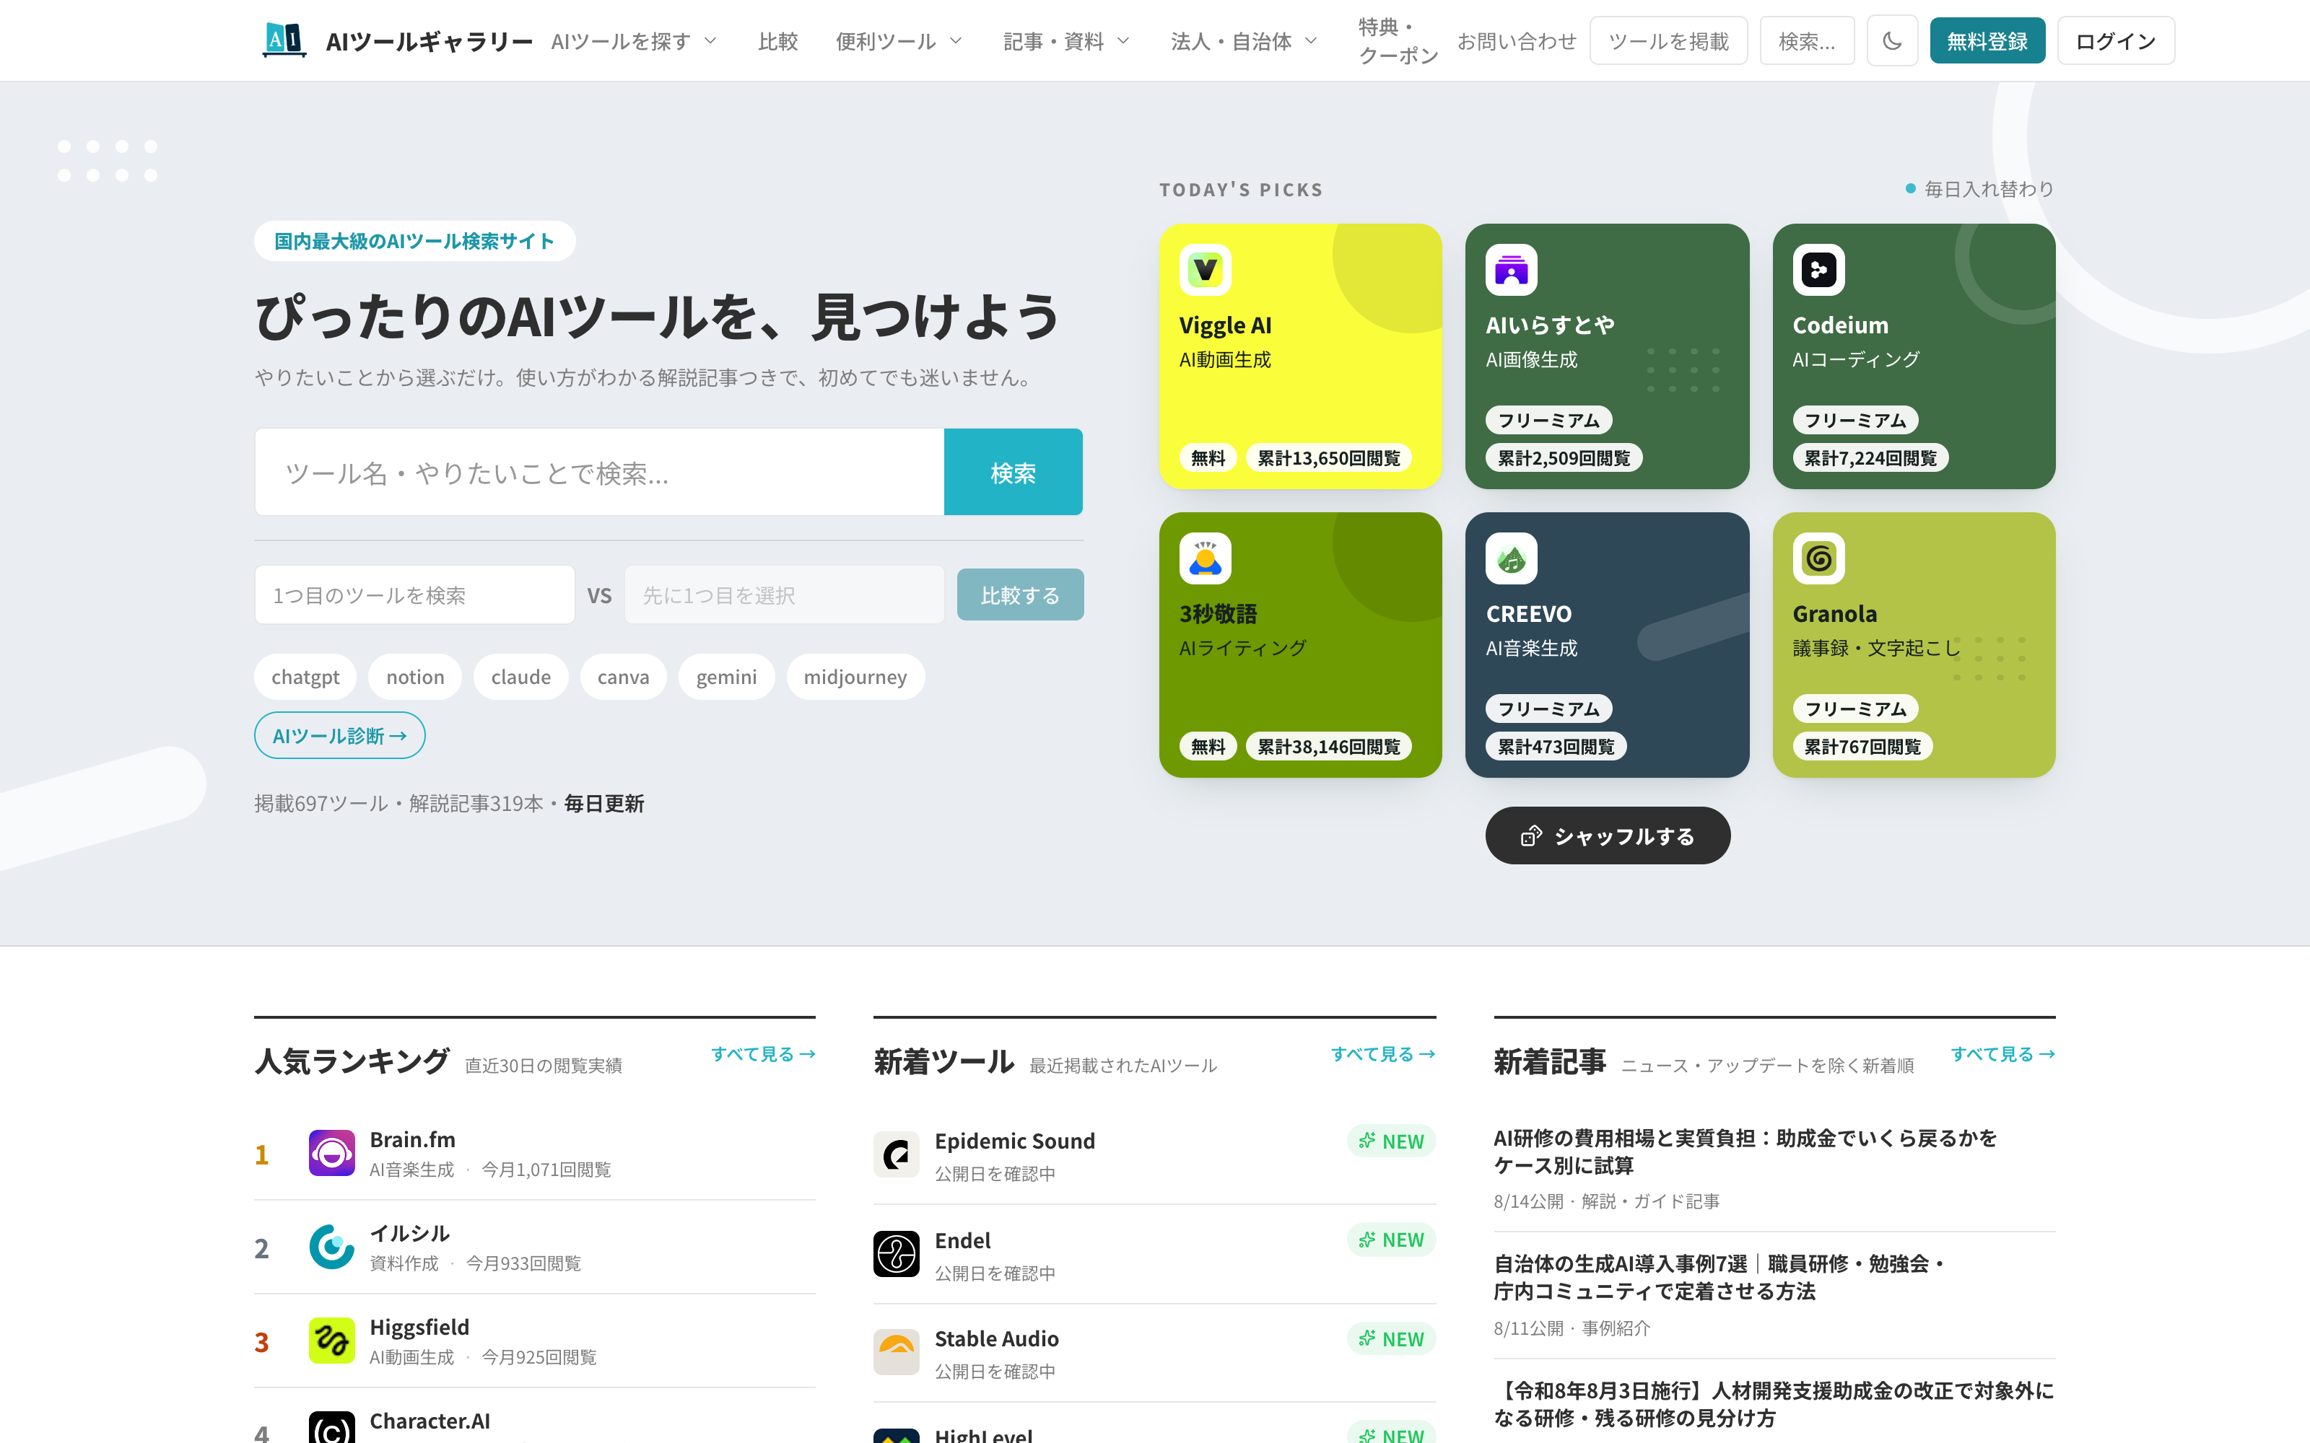Click the シャッフルする button

1608,836
